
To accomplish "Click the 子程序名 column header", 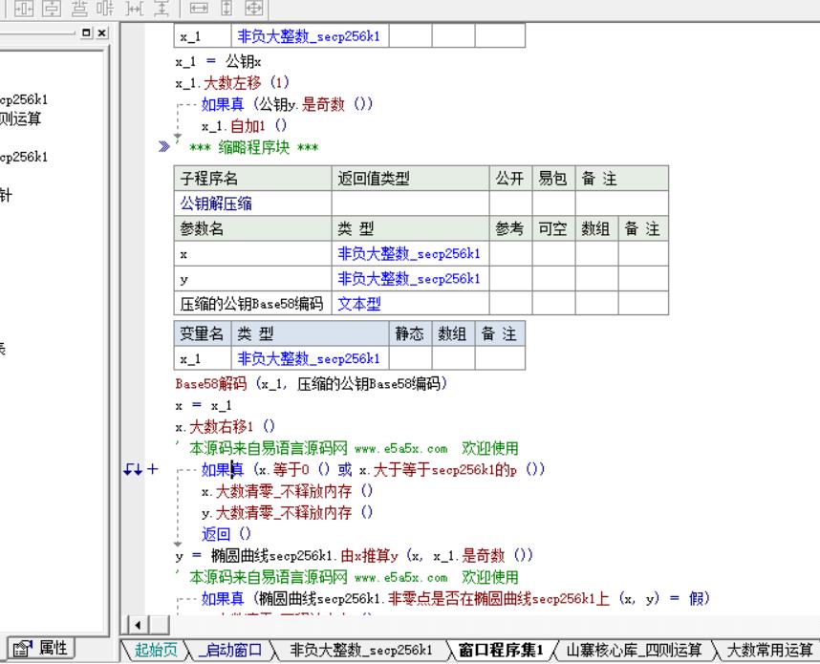I will 252,179.
